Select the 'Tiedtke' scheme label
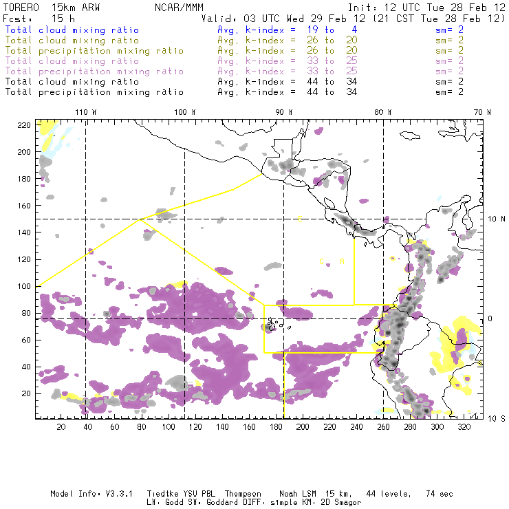The image size is (509, 509). (162, 494)
